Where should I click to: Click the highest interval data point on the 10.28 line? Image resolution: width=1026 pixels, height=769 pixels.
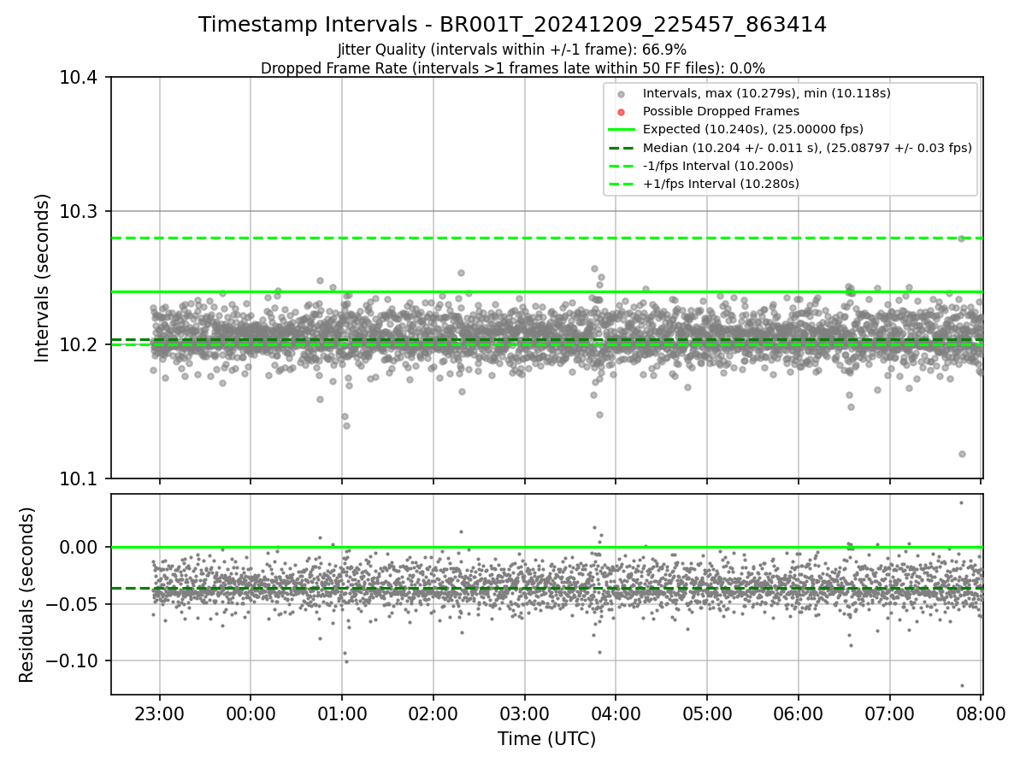coord(961,238)
